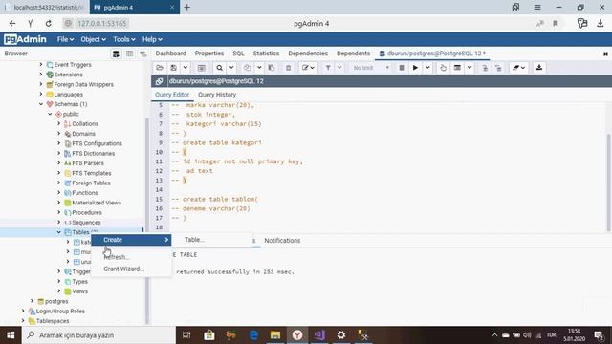Click the Query Tool icon in Browser header
The image size is (612, 344).
[116, 54]
